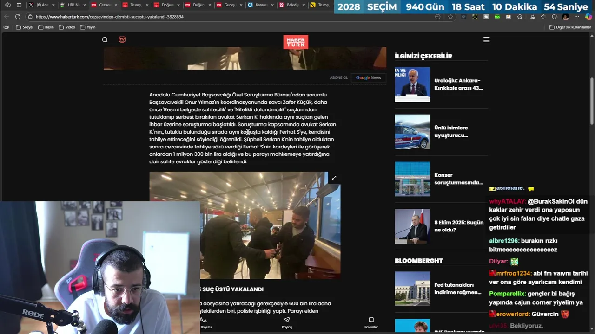Open the Yayın bookmarks folder

point(88,27)
